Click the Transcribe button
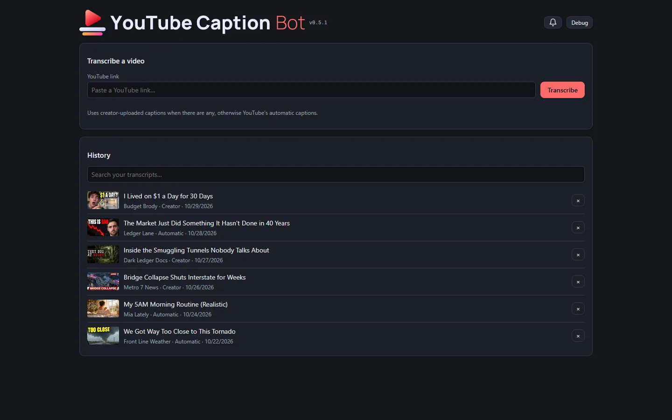672x420 pixels. click(x=562, y=90)
